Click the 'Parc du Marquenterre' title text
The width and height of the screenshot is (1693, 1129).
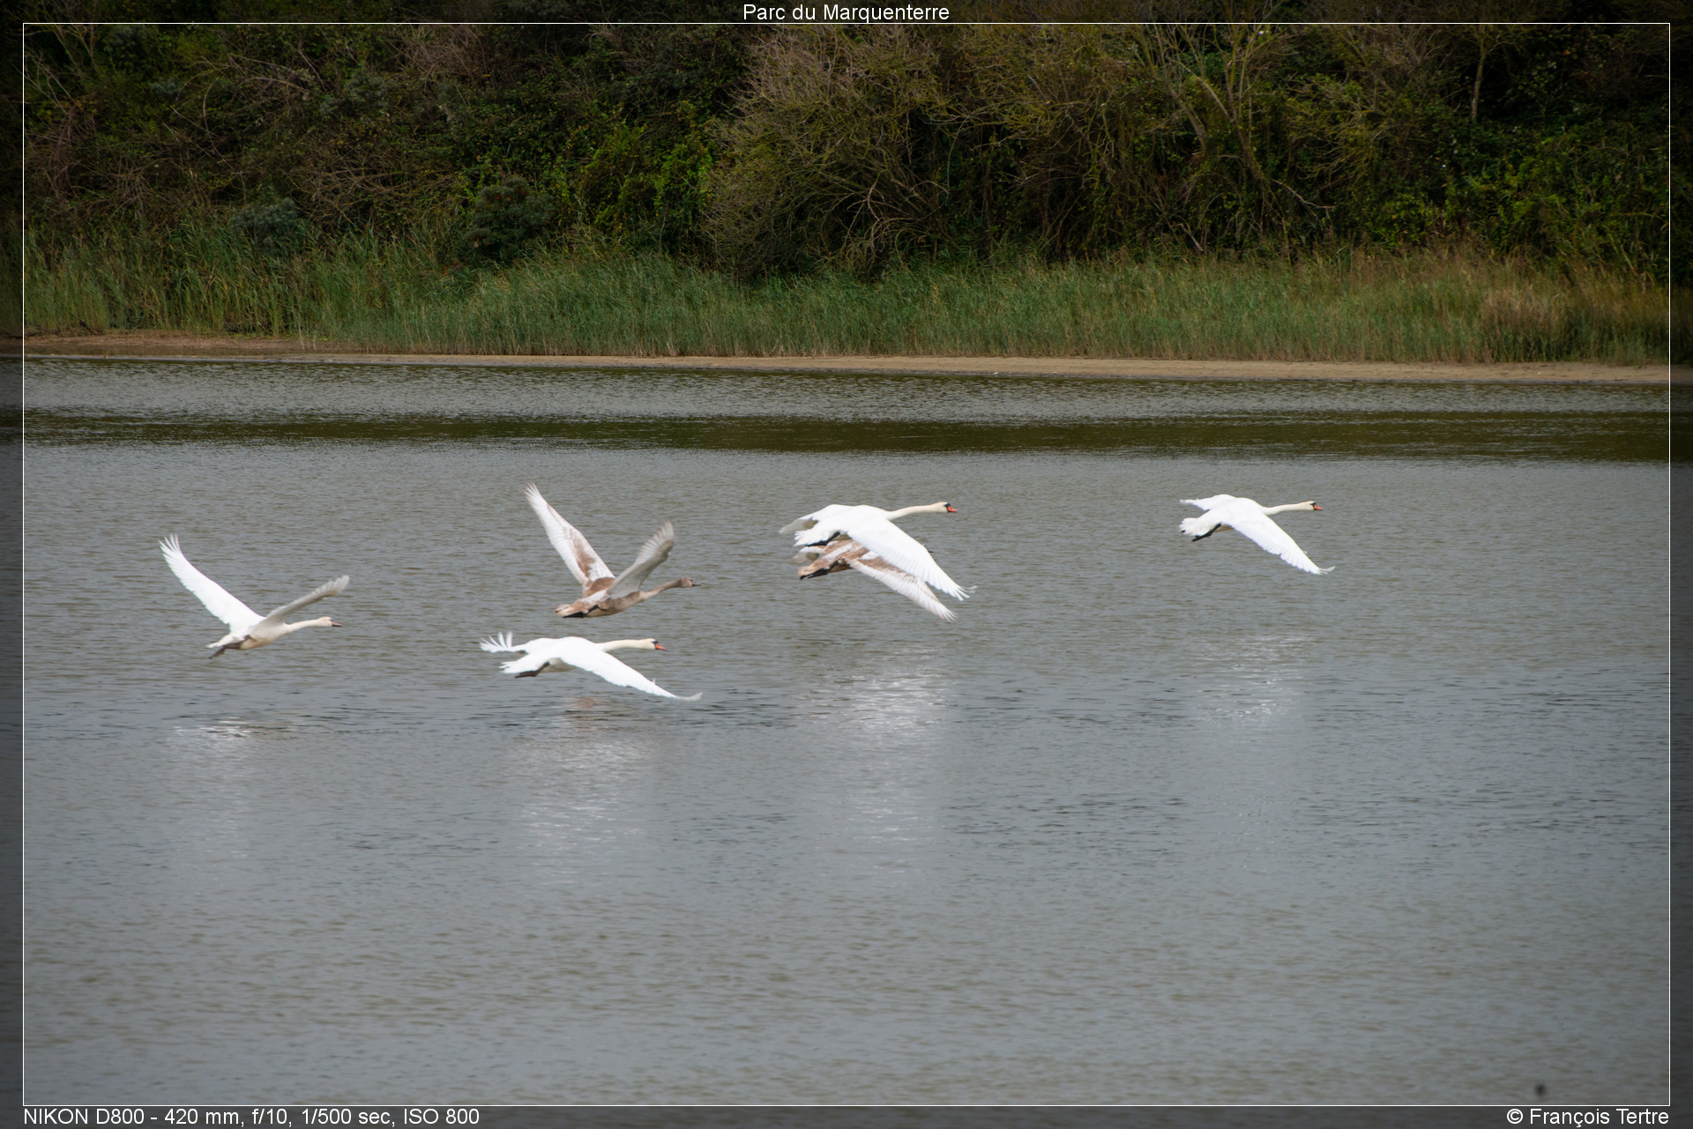point(846,12)
